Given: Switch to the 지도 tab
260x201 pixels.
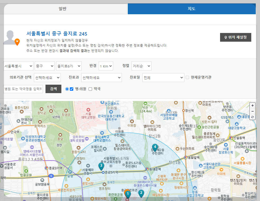Looking at the screenshot, I should [192, 9].
